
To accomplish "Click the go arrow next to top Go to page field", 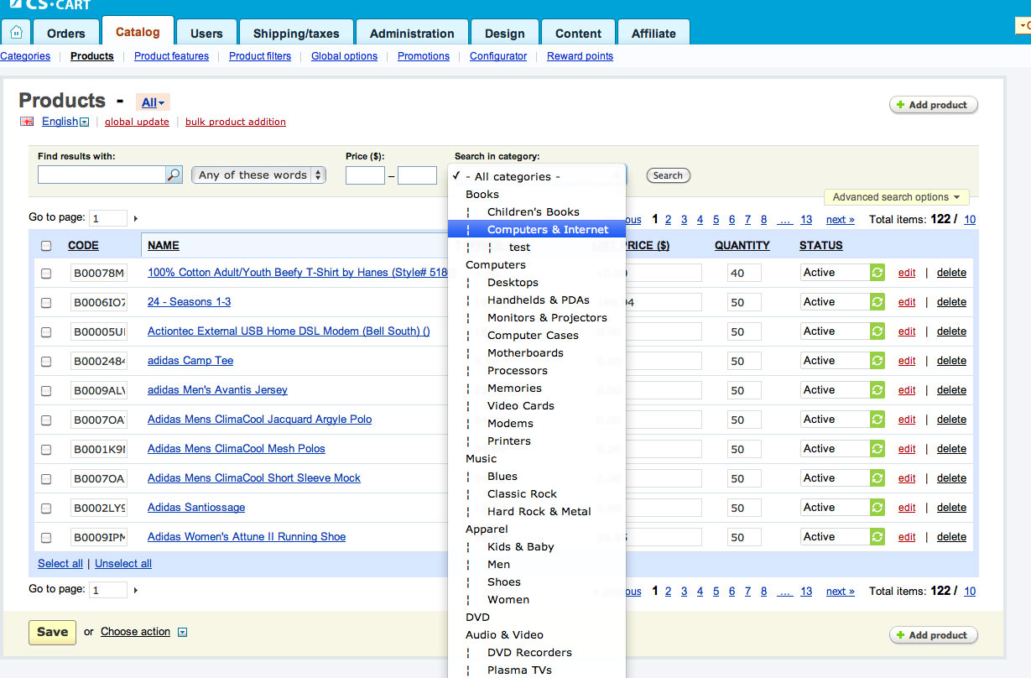I will pyautogui.click(x=135, y=218).
